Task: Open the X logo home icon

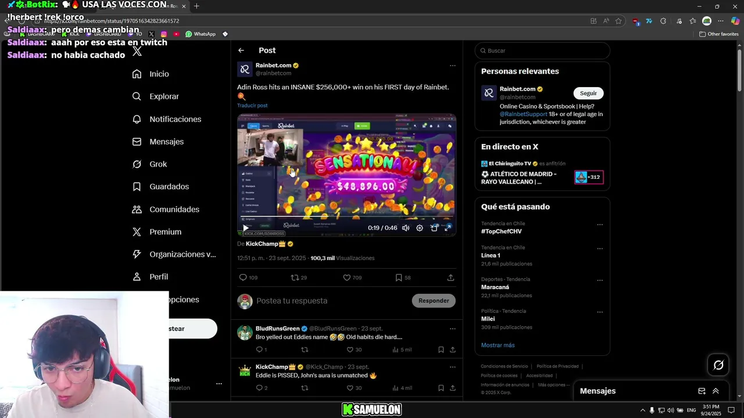Action: click(x=137, y=51)
